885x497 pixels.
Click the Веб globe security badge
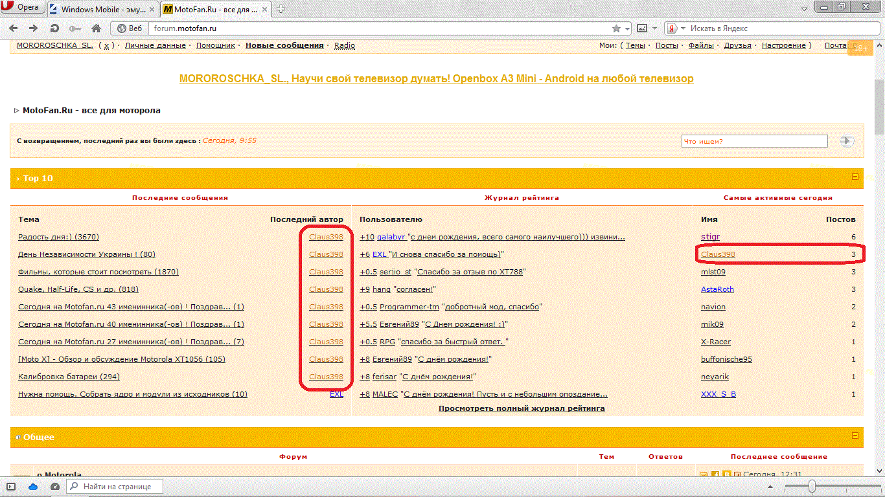[x=130, y=28]
